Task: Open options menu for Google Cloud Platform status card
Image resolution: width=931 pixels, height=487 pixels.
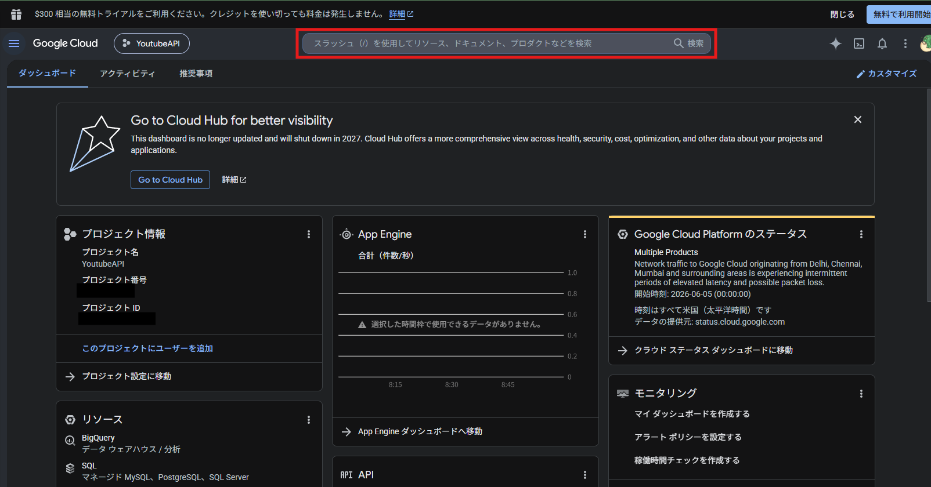Action: 861,234
